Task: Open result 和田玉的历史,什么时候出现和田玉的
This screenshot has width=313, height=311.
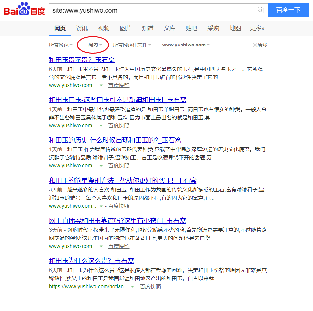Action: (115, 140)
